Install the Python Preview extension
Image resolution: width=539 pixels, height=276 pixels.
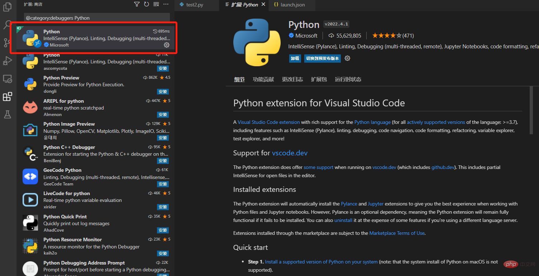point(163,91)
